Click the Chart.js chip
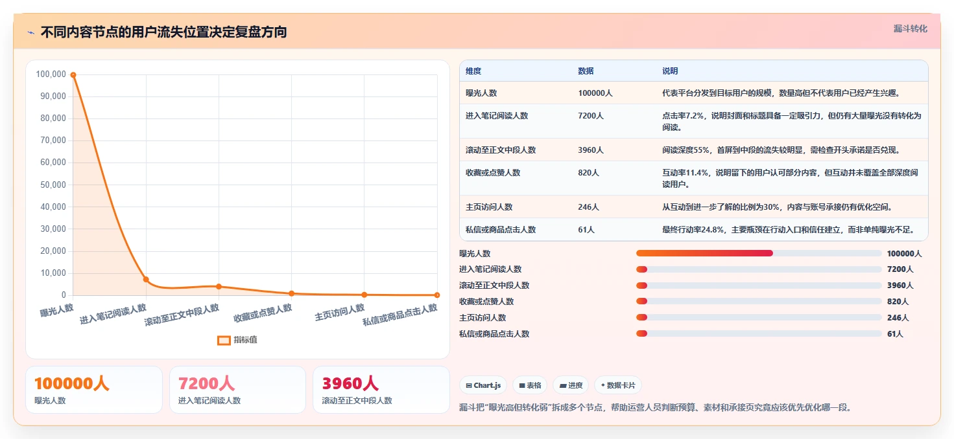Viewport: 954px width, 439px height. [x=483, y=385]
